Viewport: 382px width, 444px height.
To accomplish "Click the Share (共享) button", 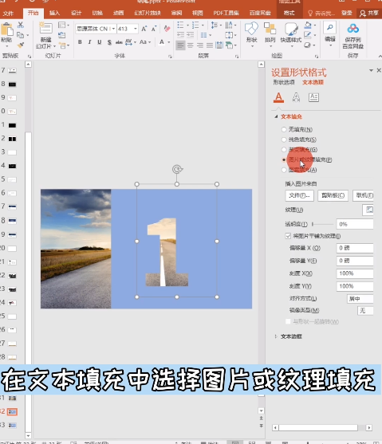I will tap(369, 13).
